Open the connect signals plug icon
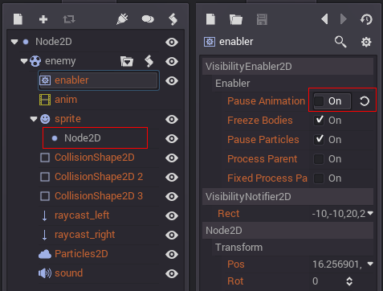Image resolution: width=383 pixels, height=291 pixels. (x=122, y=19)
